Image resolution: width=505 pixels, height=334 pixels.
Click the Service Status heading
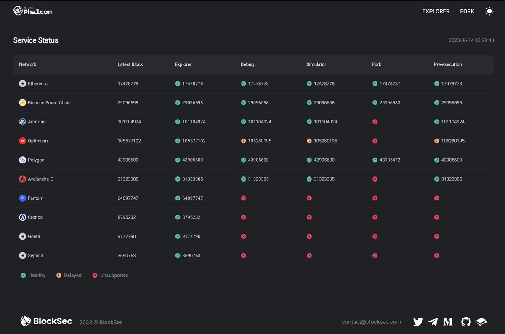click(36, 40)
